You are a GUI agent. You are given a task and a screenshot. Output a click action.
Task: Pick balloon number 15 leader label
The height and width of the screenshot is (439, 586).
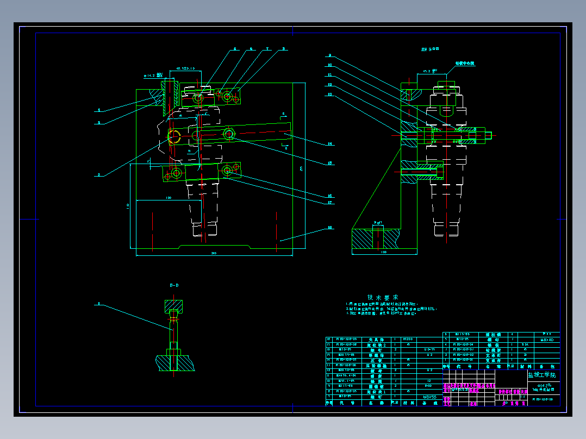coord(330,164)
